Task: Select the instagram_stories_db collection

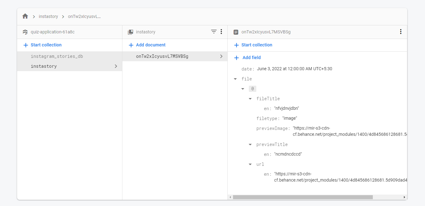Action: click(70, 56)
